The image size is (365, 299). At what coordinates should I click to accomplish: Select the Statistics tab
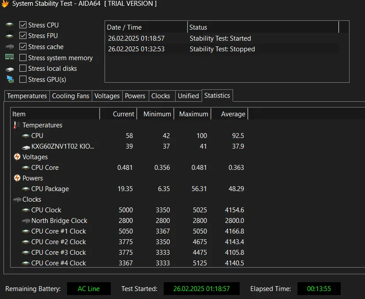217,96
